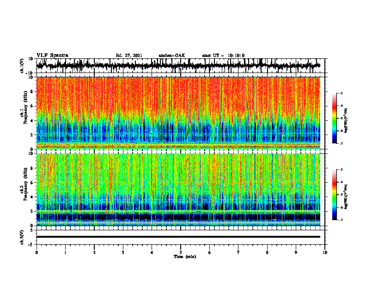Click the ch.2 color scale bar

334,195
